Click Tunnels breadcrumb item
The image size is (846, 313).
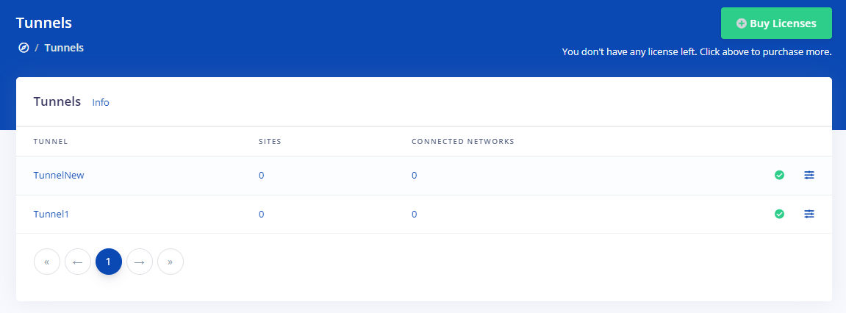pos(64,48)
